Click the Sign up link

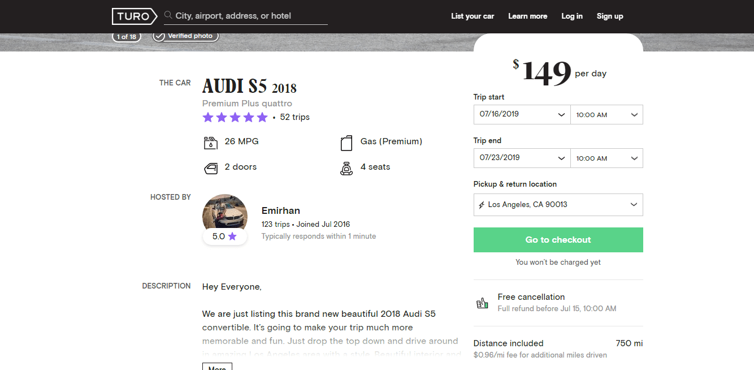pyautogui.click(x=610, y=16)
